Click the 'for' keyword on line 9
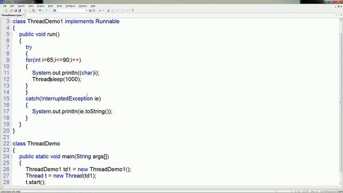 tap(29, 60)
